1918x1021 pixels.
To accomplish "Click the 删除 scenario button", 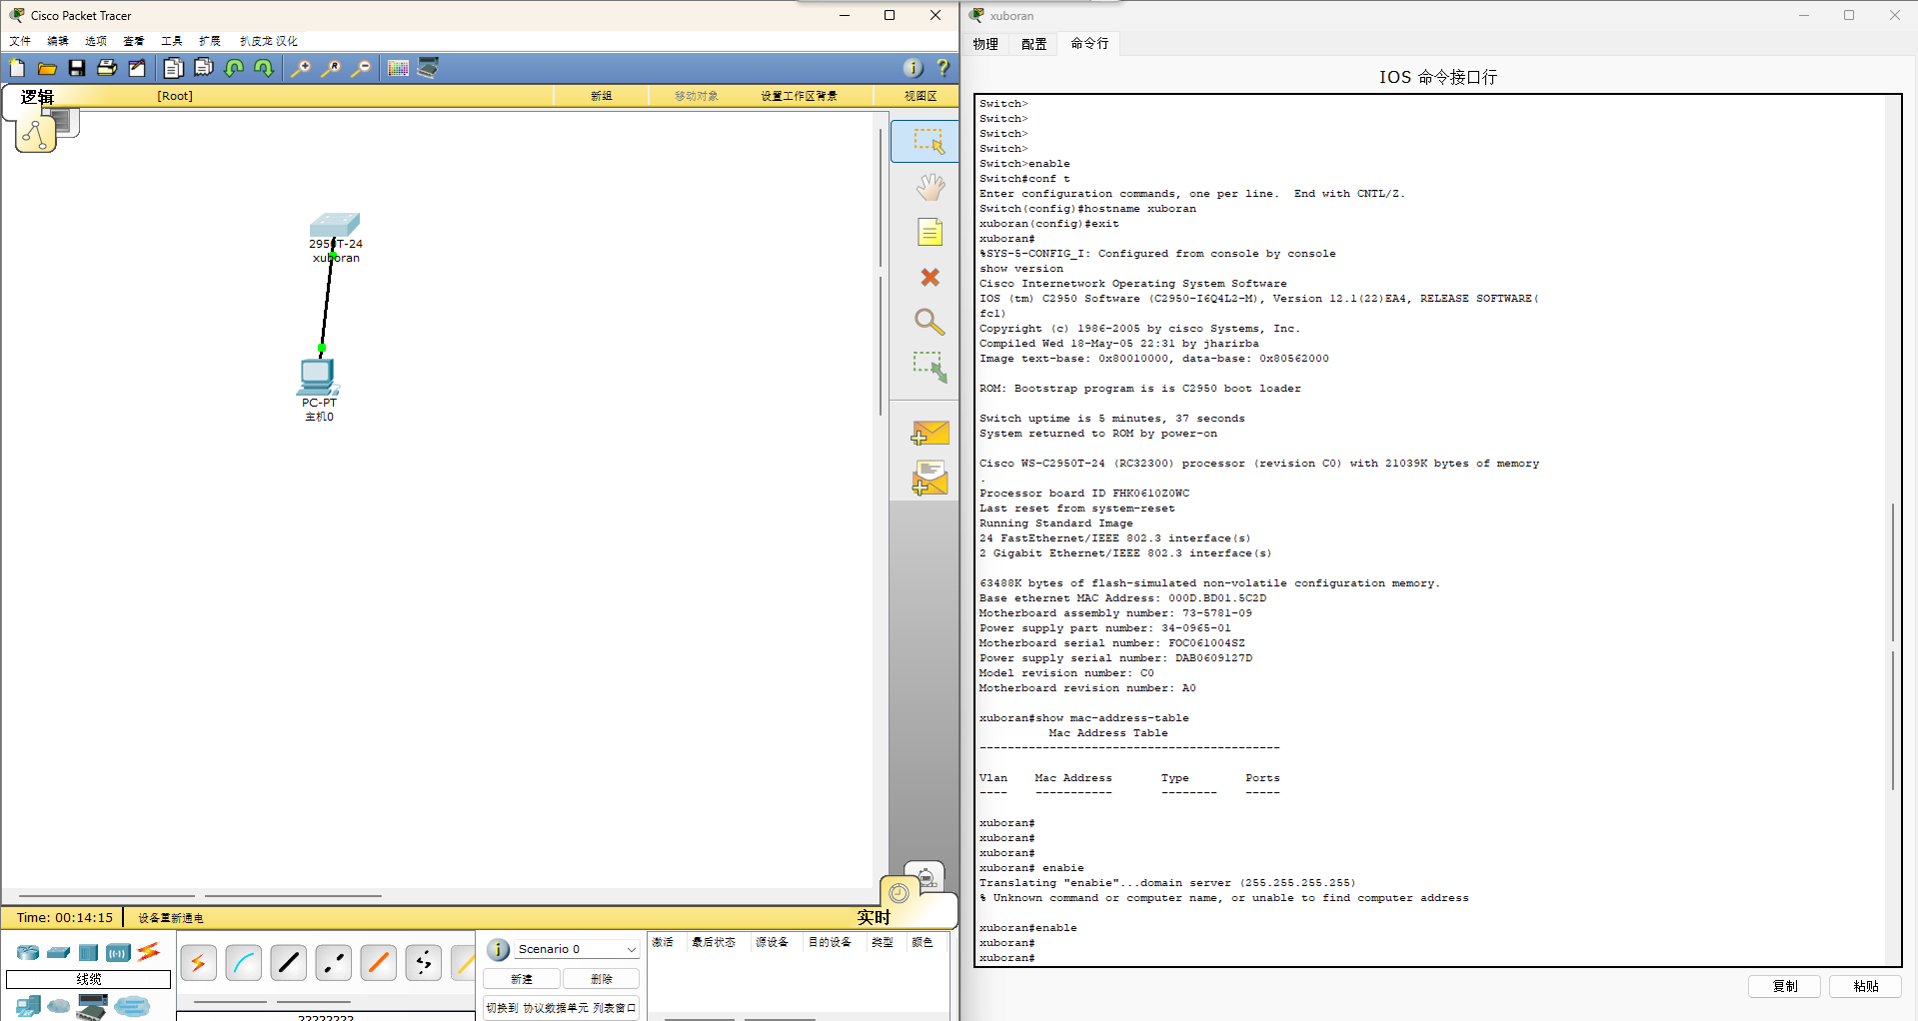I will 602,979.
